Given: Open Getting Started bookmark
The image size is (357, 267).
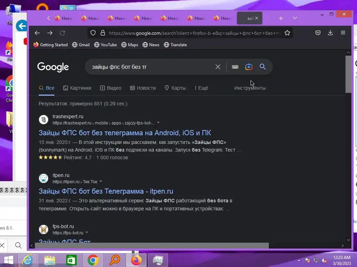Looking at the screenshot, I should point(51,45).
